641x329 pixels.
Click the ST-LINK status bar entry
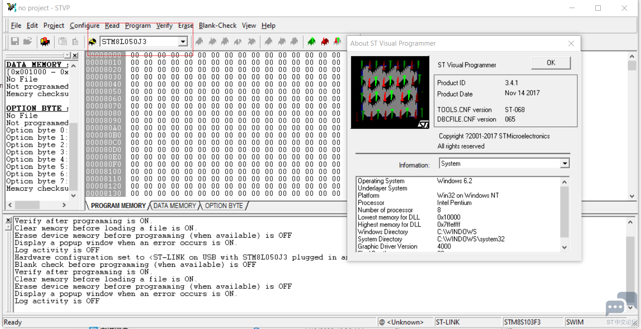click(467, 322)
